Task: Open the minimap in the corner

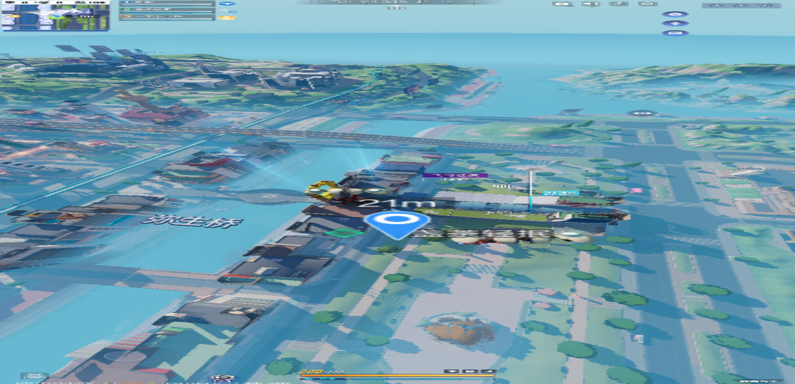Action: point(56,16)
